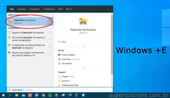Click the explorador search input field
Image resolution: width=170 pixels, height=98 pixels.
click(60, 90)
